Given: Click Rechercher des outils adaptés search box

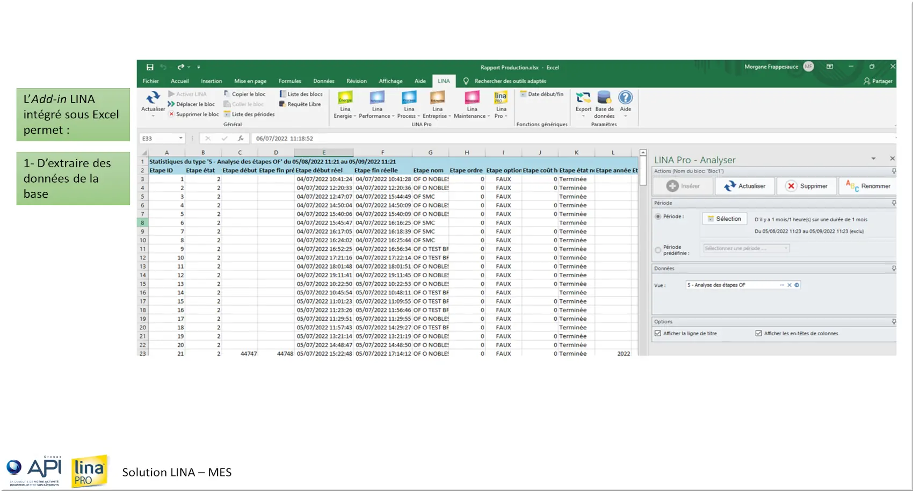Looking at the screenshot, I should 510,81.
